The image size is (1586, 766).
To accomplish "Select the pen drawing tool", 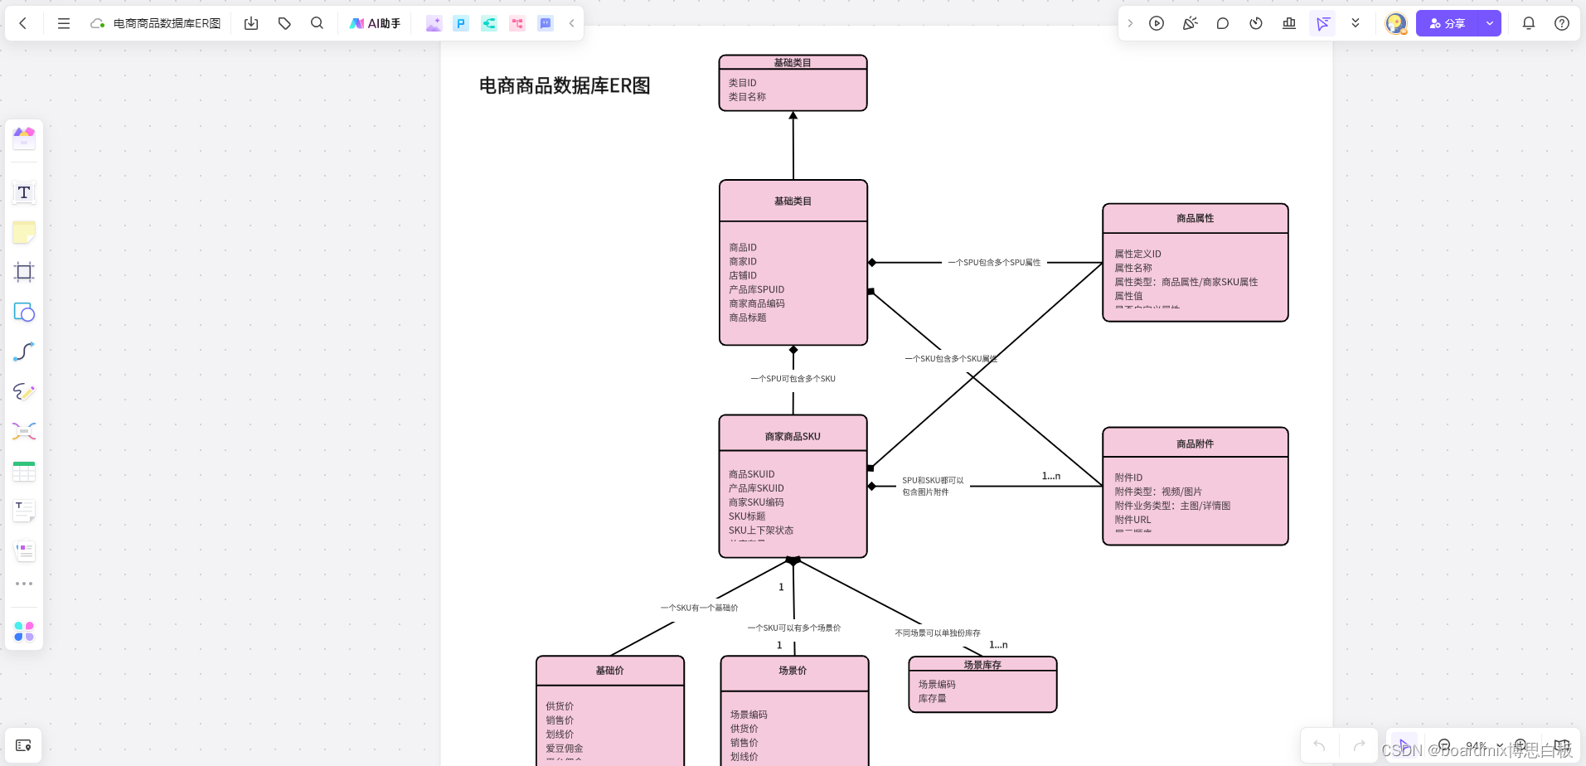I will (24, 391).
